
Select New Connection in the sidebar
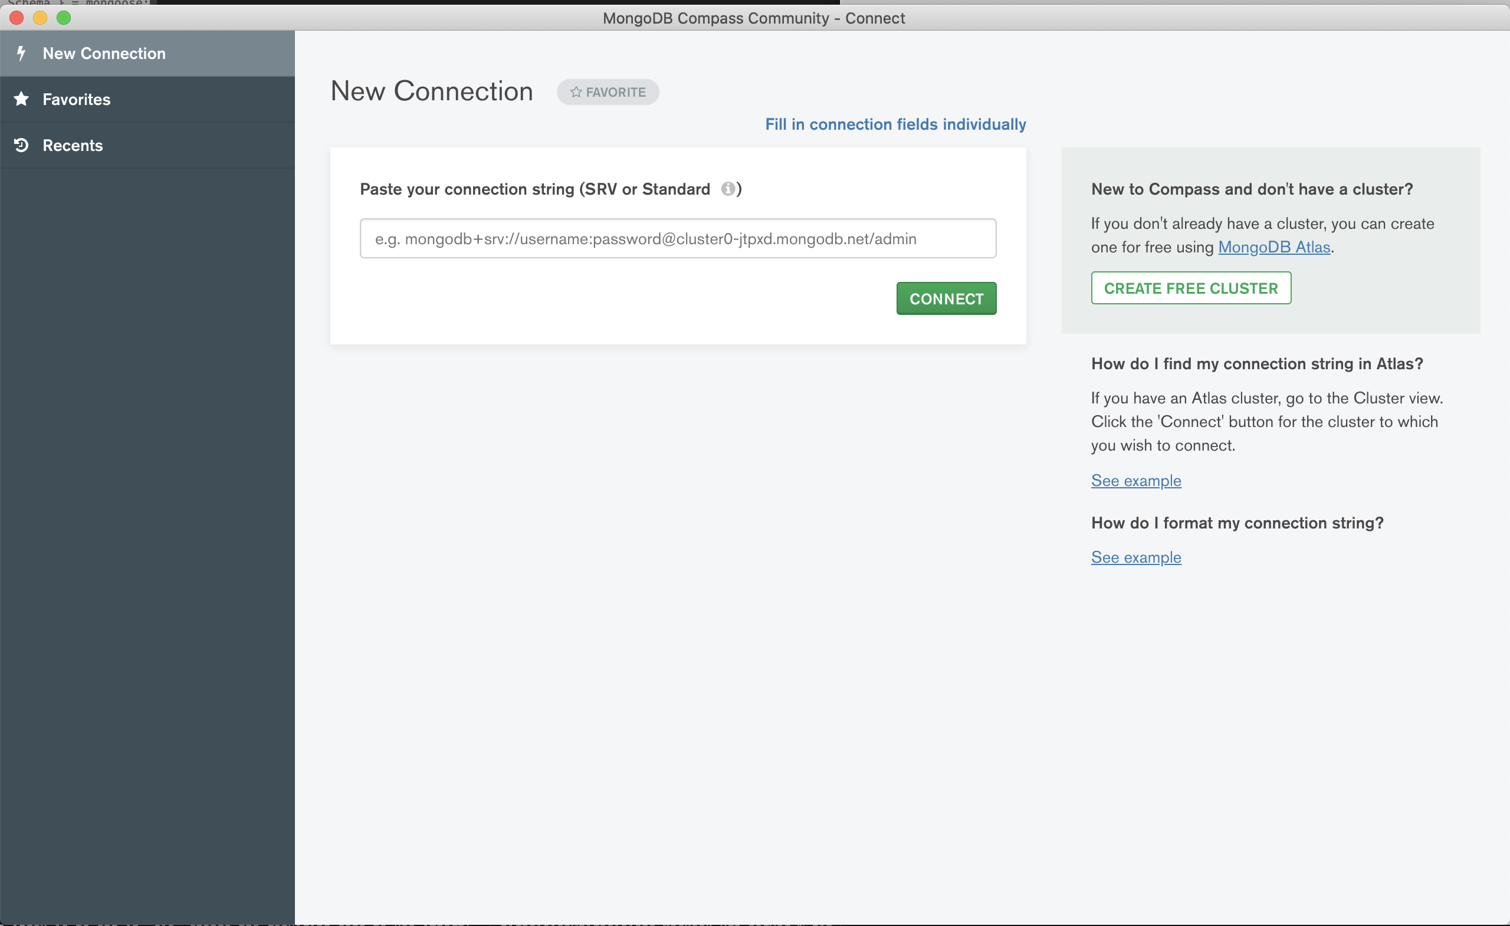[104, 53]
